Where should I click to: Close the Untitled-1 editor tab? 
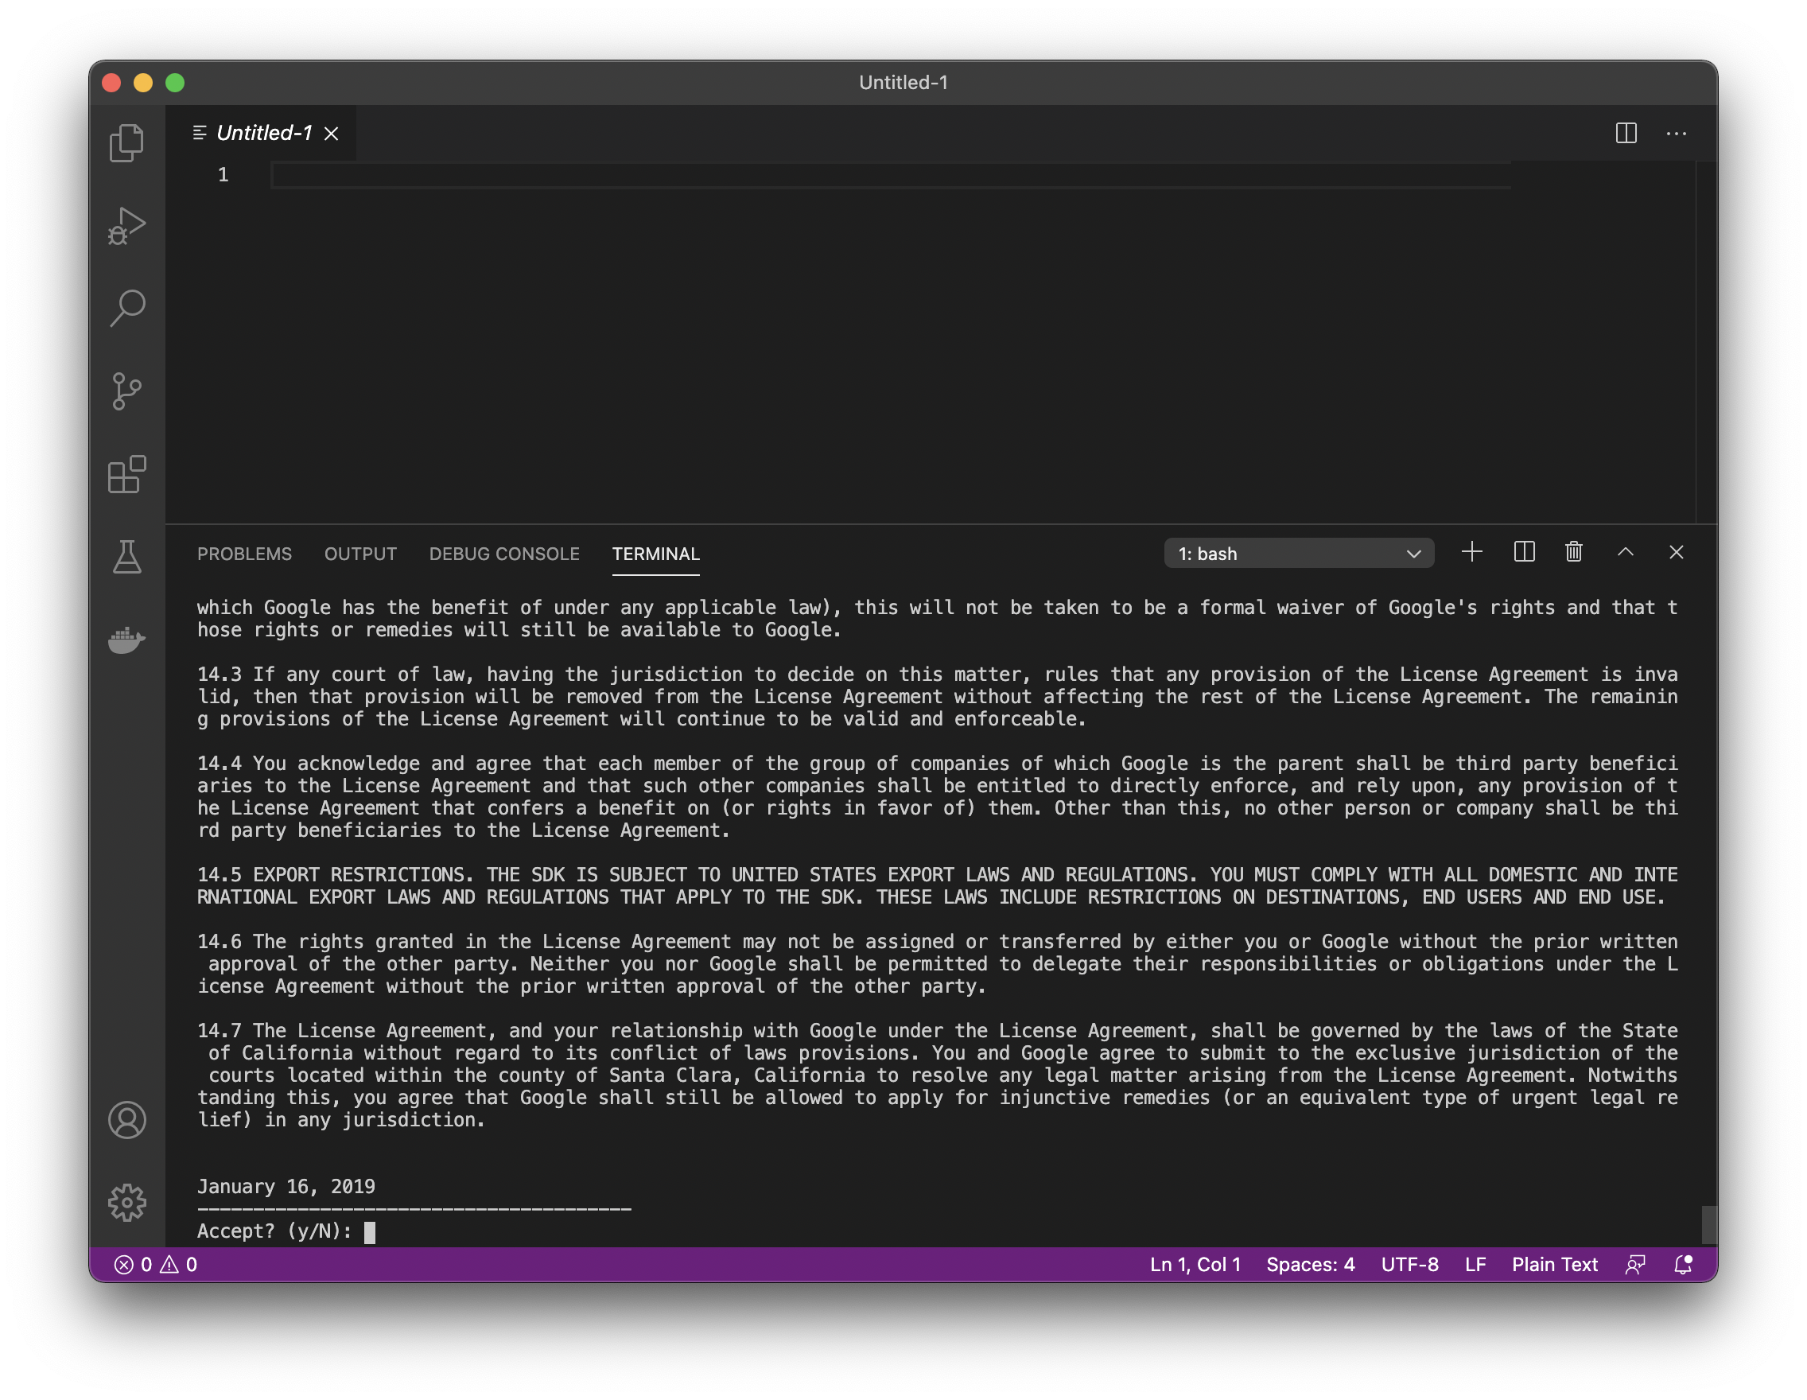(332, 133)
